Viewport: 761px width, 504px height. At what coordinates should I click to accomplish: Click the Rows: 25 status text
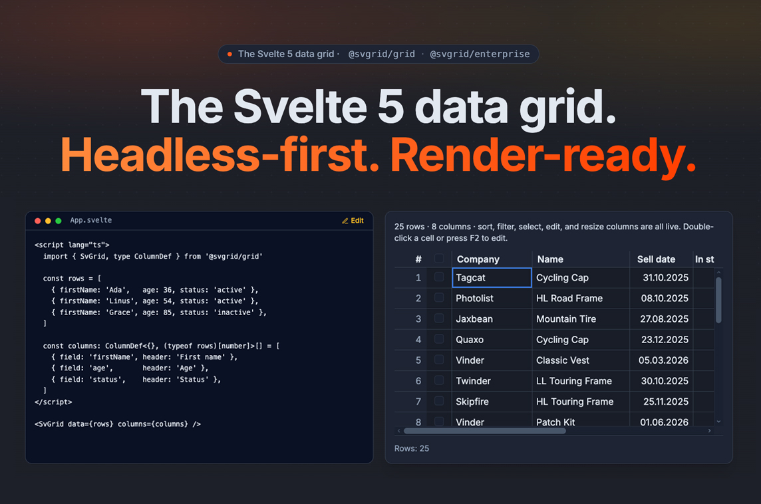click(412, 449)
